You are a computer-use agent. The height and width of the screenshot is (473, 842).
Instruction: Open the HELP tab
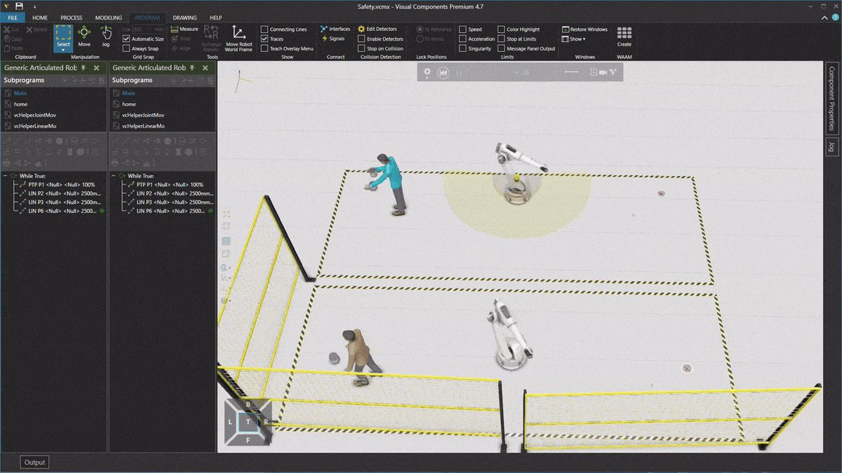tap(216, 17)
